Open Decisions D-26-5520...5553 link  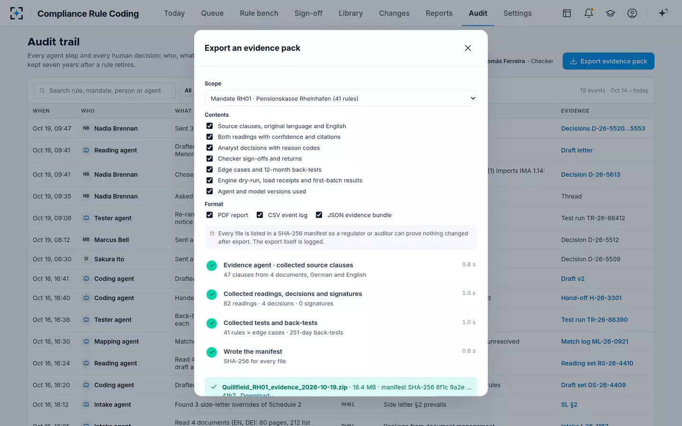click(x=603, y=128)
